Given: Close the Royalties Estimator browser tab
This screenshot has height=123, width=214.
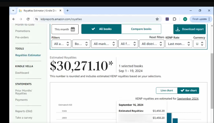Looking at the screenshot, I should pyautogui.click(x=60, y=11).
